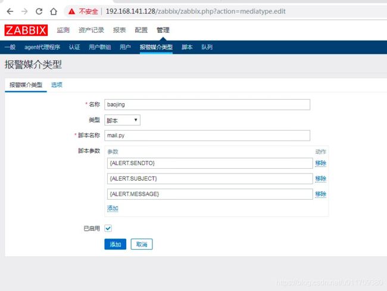
Task: Open the 管理 top menu
Action: point(163,30)
